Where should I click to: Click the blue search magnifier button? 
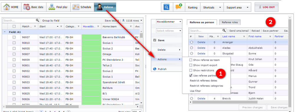click(x=166, y=7)
